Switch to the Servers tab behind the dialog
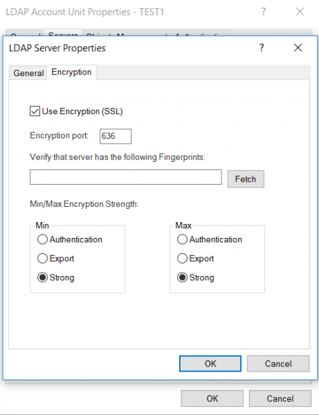Screen dimensions: 319x415 click(63, 33)
